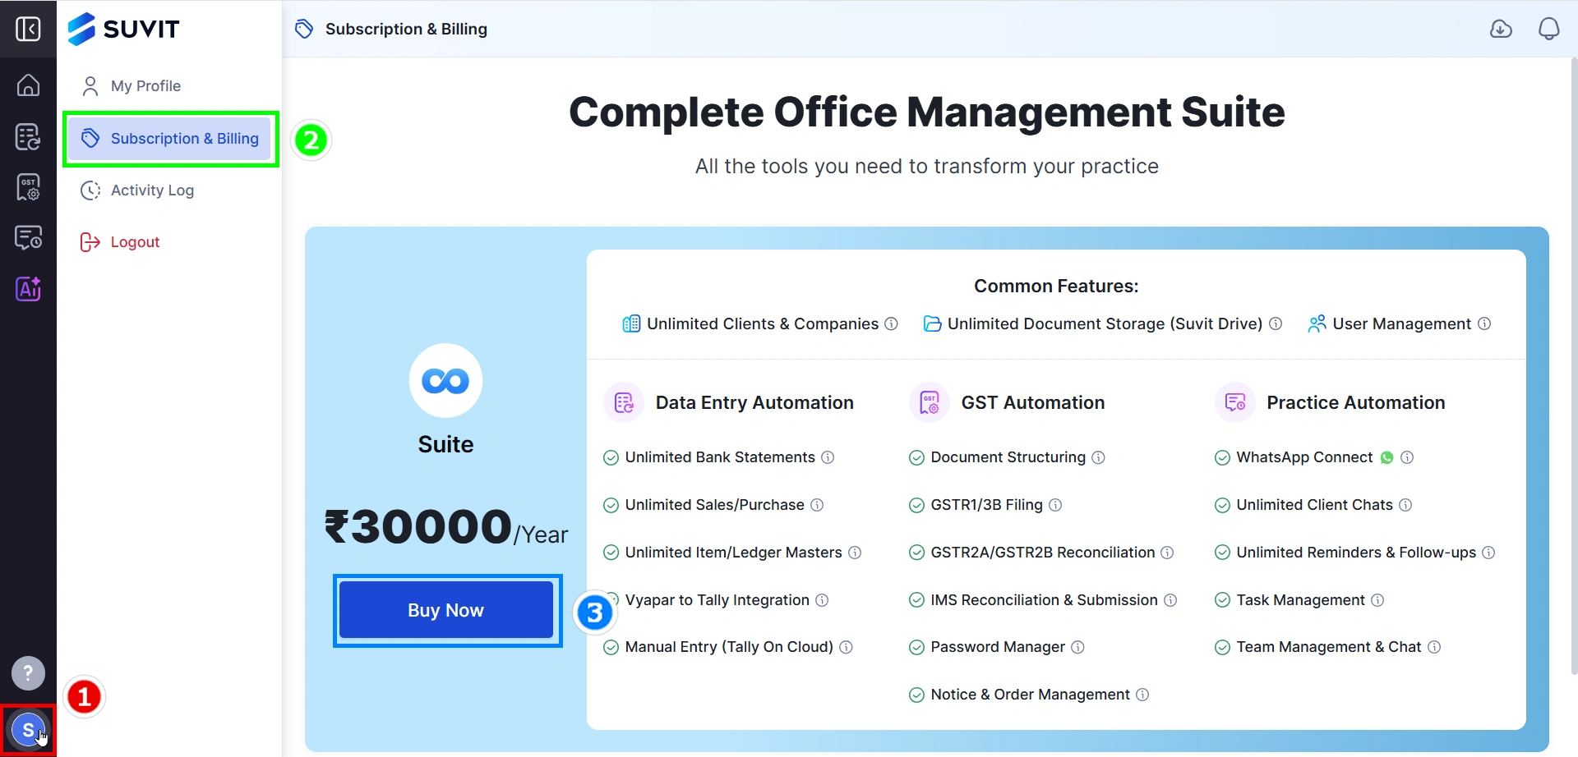Open Activity Log menu item

(x=170, y=190)
